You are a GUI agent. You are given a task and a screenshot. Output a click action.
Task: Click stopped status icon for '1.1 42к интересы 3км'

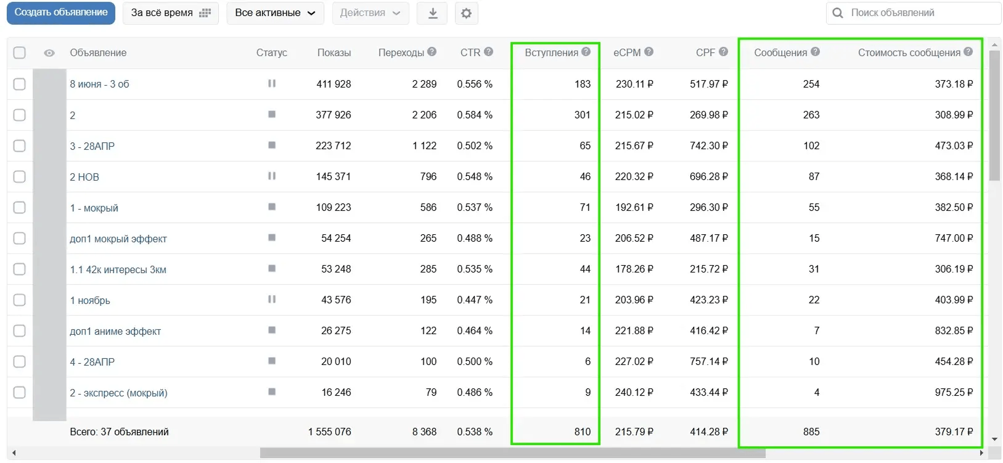pyautogui.click(x=272, y=268)
